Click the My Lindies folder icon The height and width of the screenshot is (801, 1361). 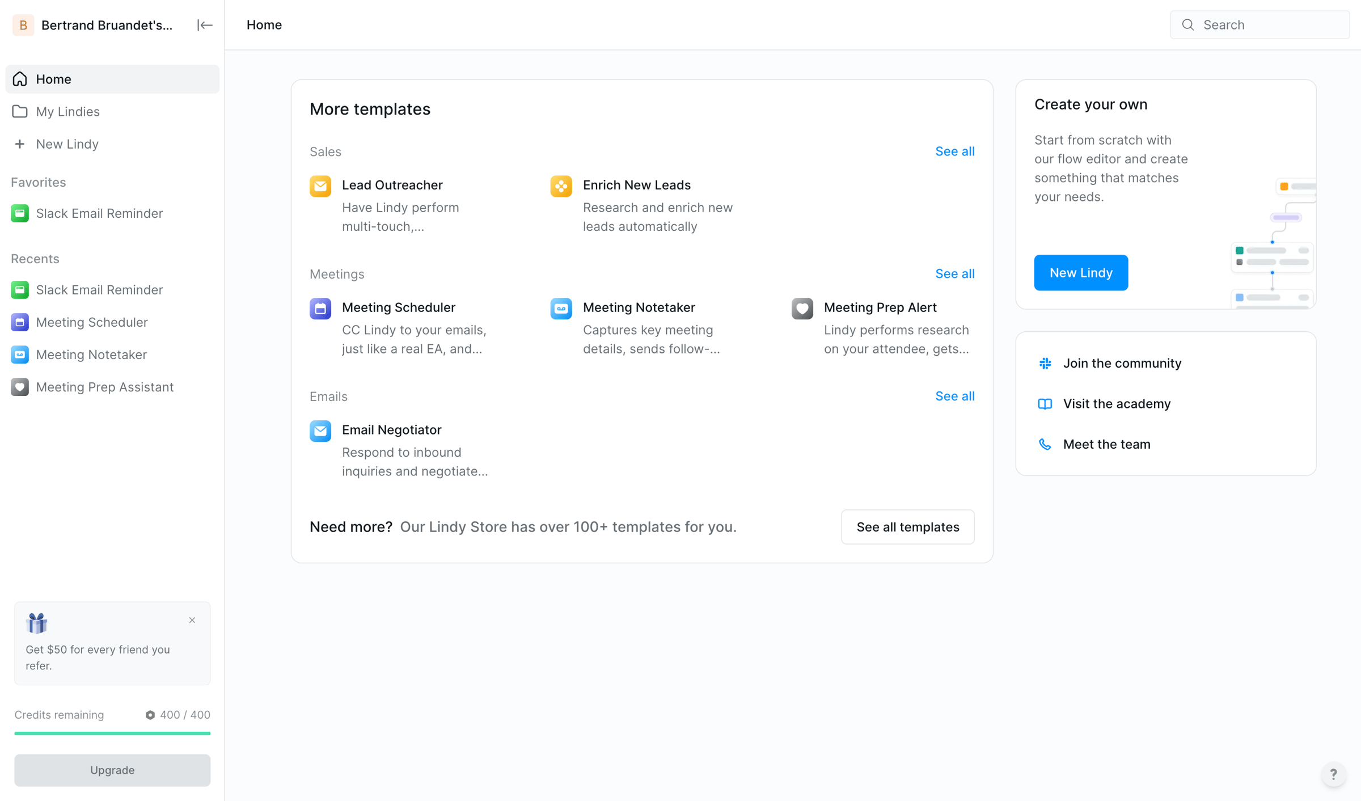(20, 111)
